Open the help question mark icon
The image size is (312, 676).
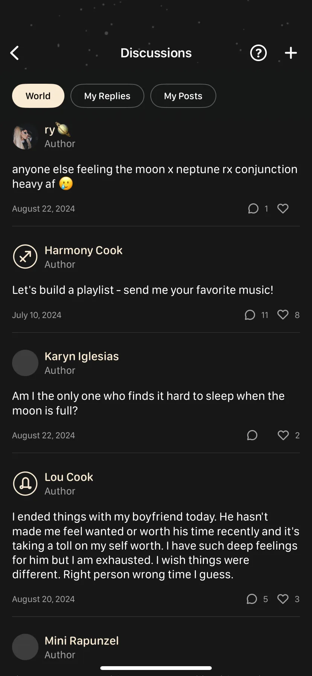[x=258, y=53]
